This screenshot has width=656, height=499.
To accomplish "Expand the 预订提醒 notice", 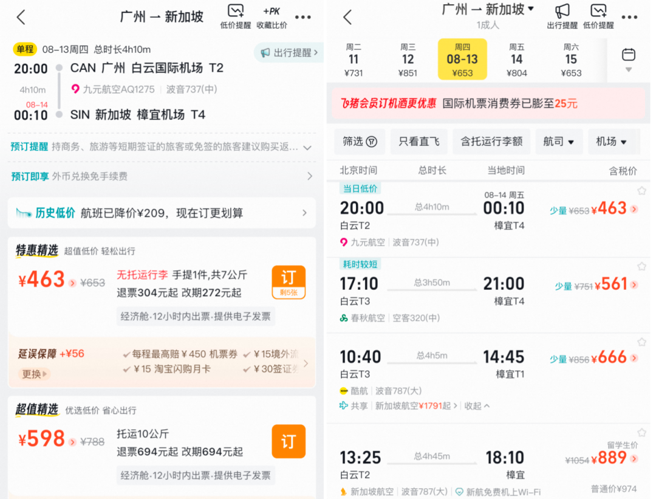I will (x=307, y=147).
